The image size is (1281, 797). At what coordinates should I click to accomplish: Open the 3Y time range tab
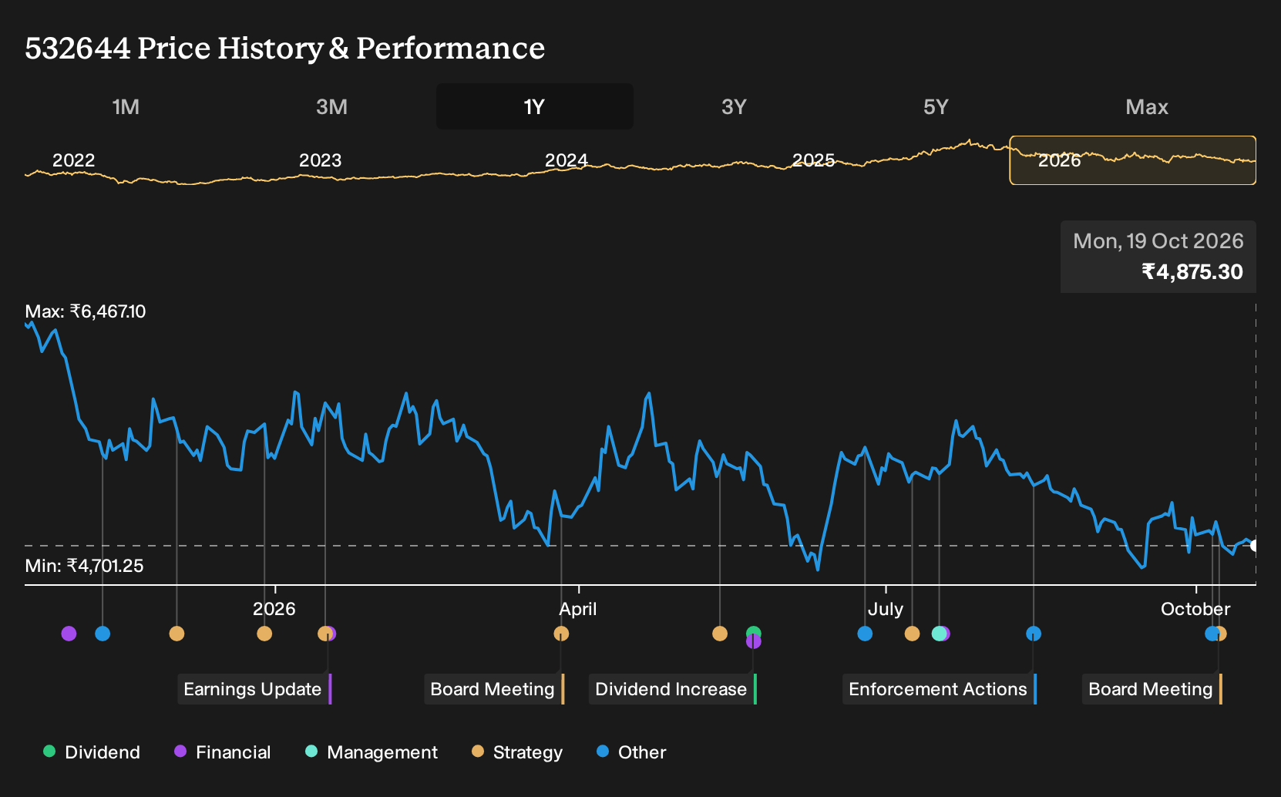pyautogui.click(x=734, y=106)
